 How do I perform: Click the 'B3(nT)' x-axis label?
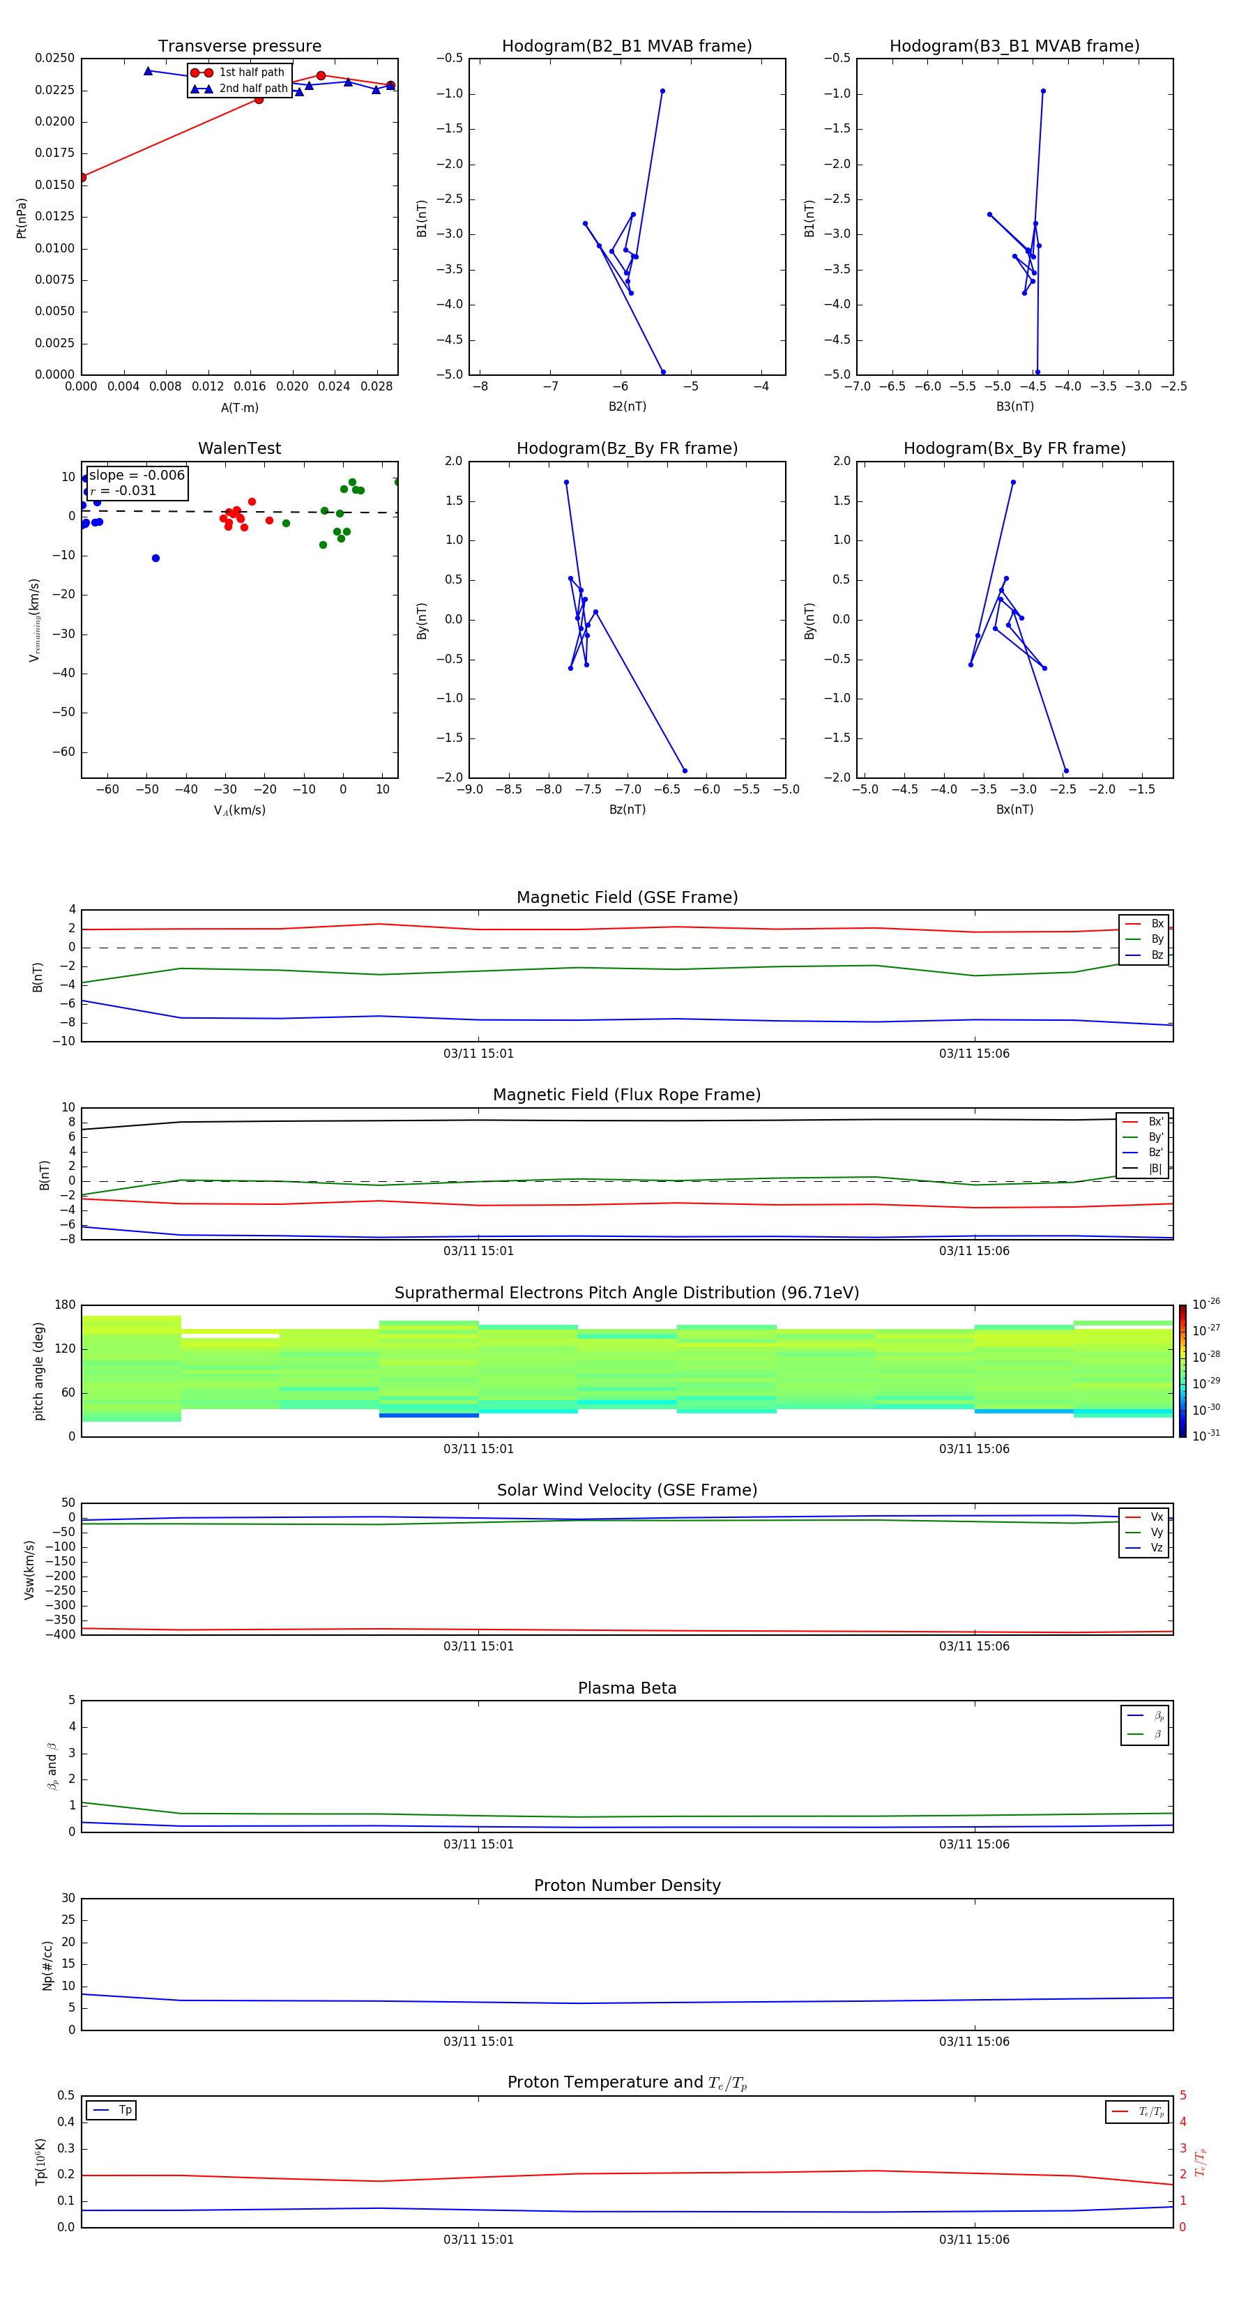pos(1014,407)
